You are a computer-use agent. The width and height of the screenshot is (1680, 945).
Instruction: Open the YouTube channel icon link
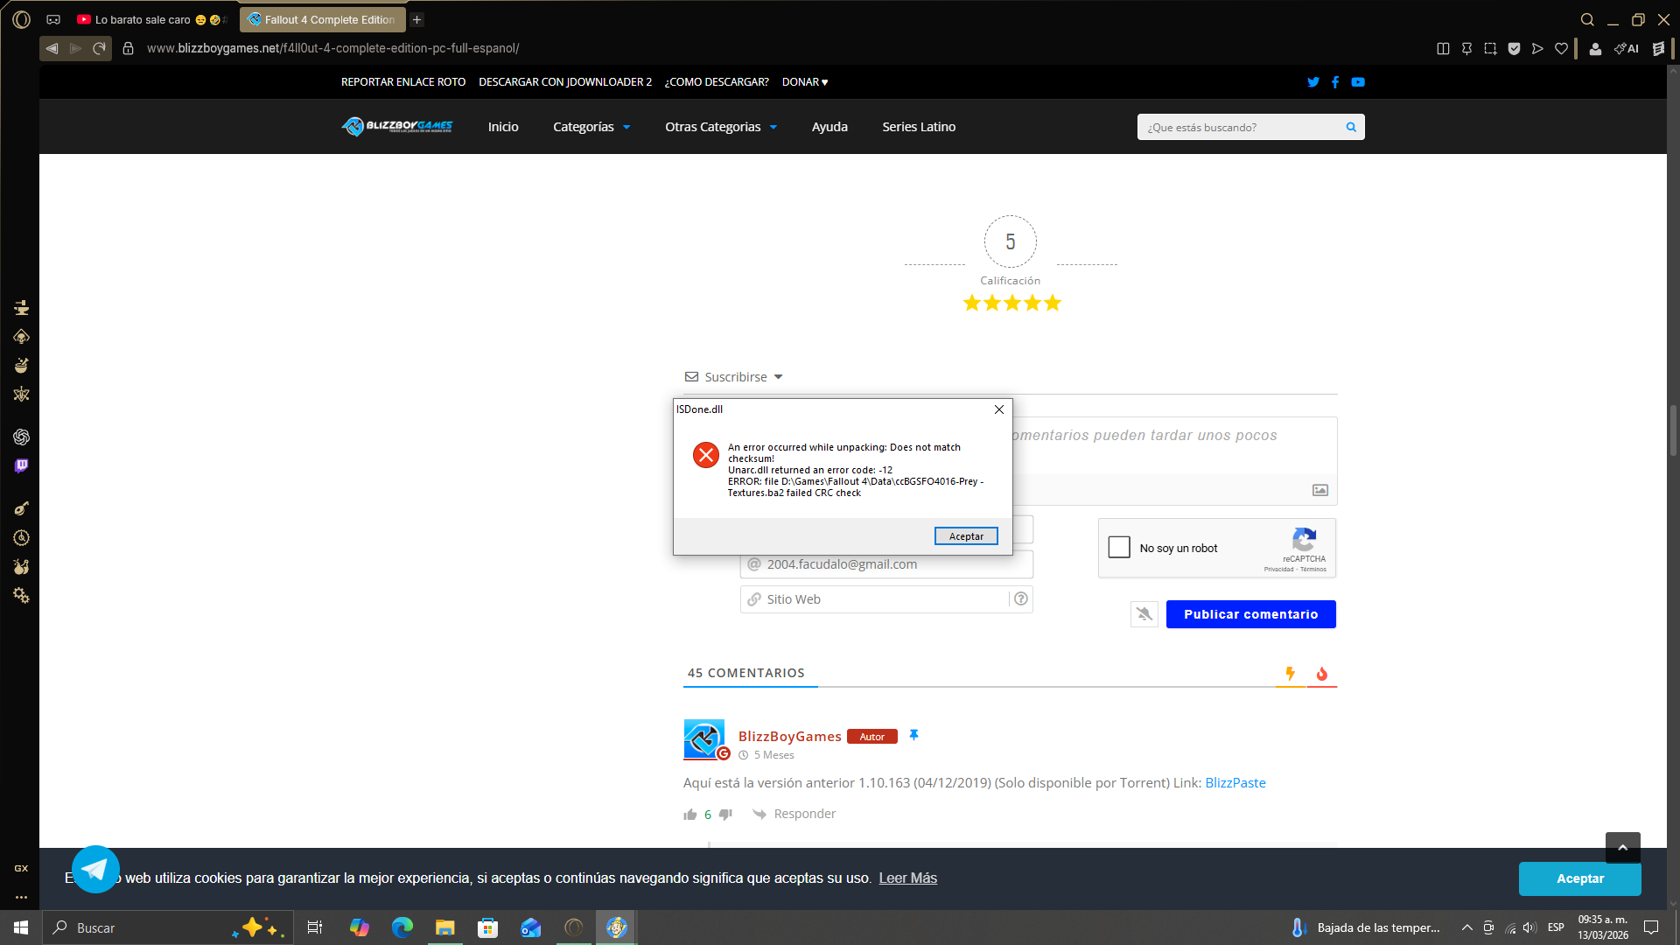(x=1358, y=82)
